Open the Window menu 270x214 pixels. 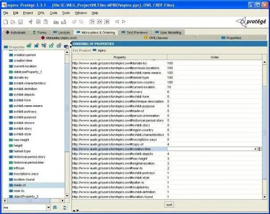[81, 13]
